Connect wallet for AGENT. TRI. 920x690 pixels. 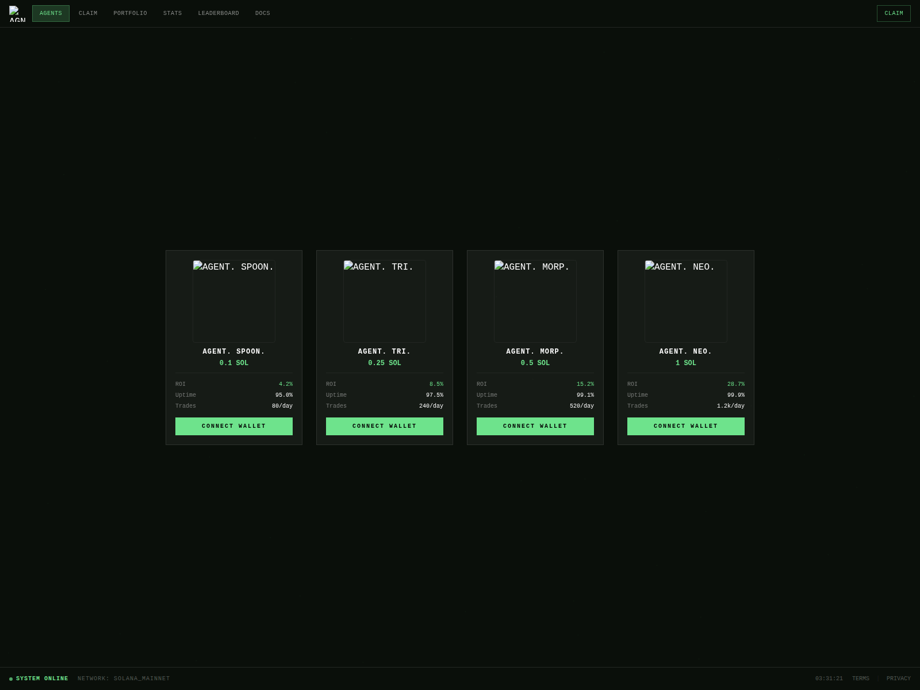pyautogui.click(x=384, y=426)
